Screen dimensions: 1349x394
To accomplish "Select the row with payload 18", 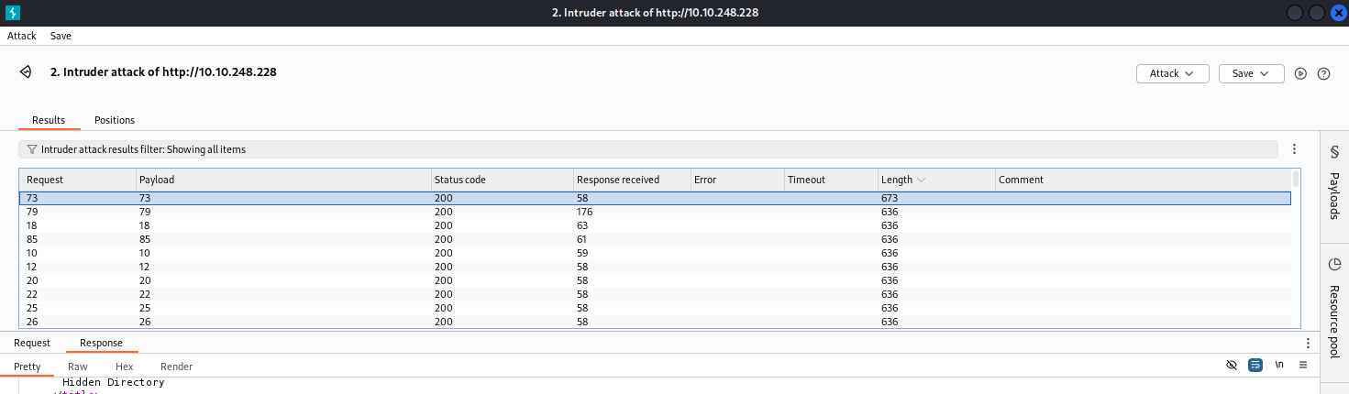I will (655, 225).
